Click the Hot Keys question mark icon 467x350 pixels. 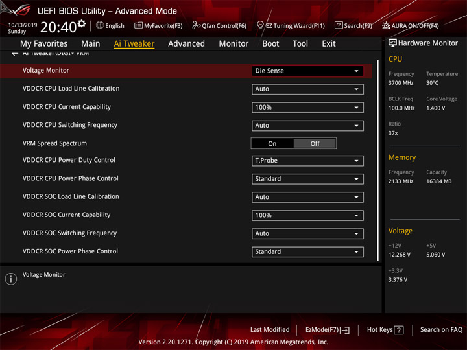point(398,330)
